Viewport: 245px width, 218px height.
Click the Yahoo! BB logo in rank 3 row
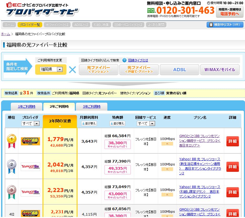click(x=30, y=192)
